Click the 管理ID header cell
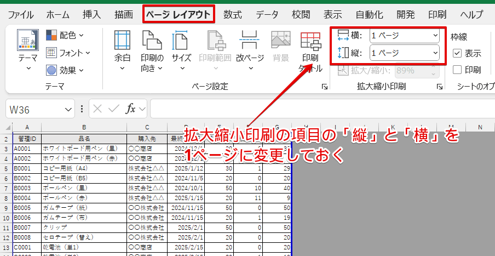495x256 pixels. 27,139
